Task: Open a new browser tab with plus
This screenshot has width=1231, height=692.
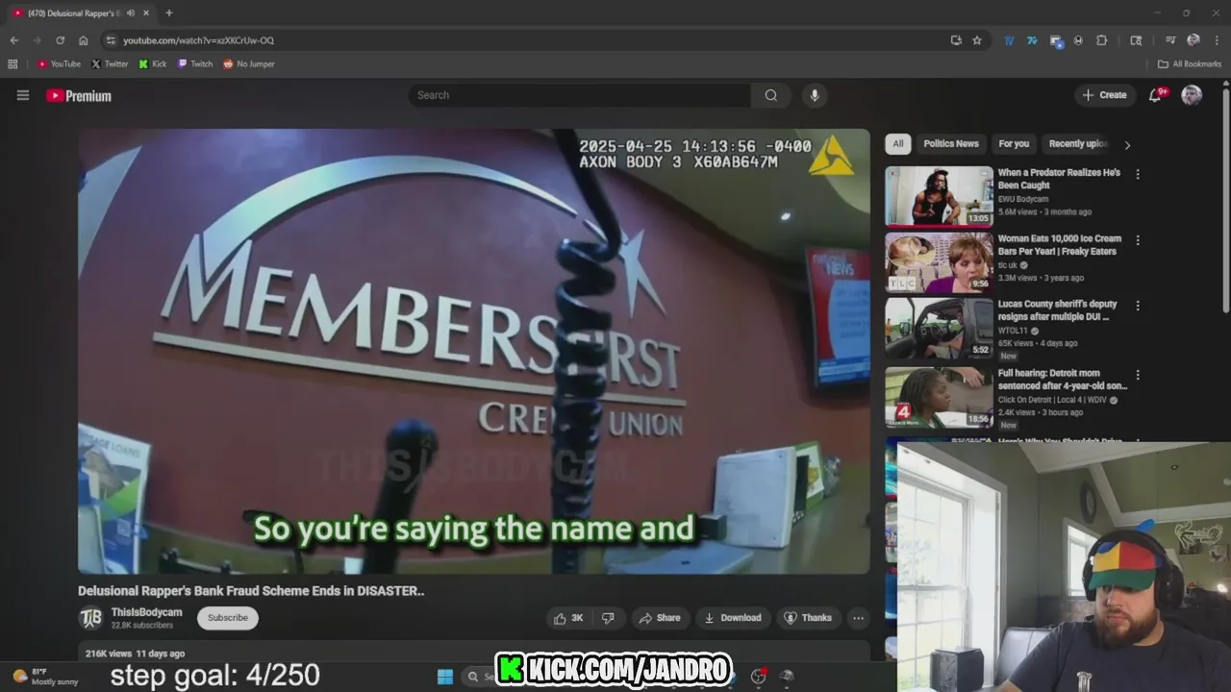Action: [169, 13]
